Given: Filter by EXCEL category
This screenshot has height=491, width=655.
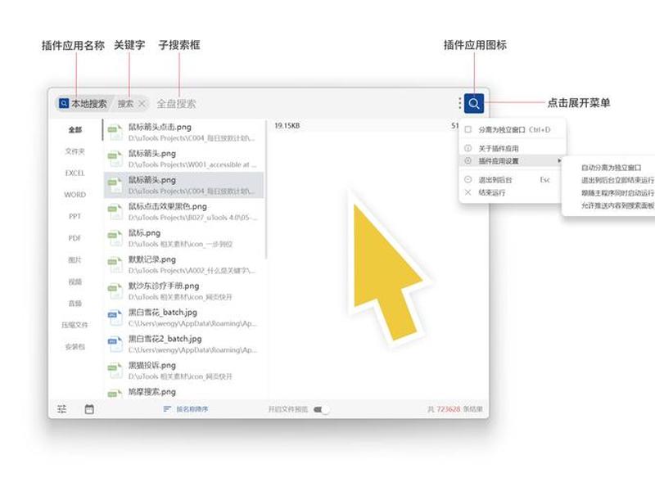Looking at the screenshot, I should (x=75, y=173).
